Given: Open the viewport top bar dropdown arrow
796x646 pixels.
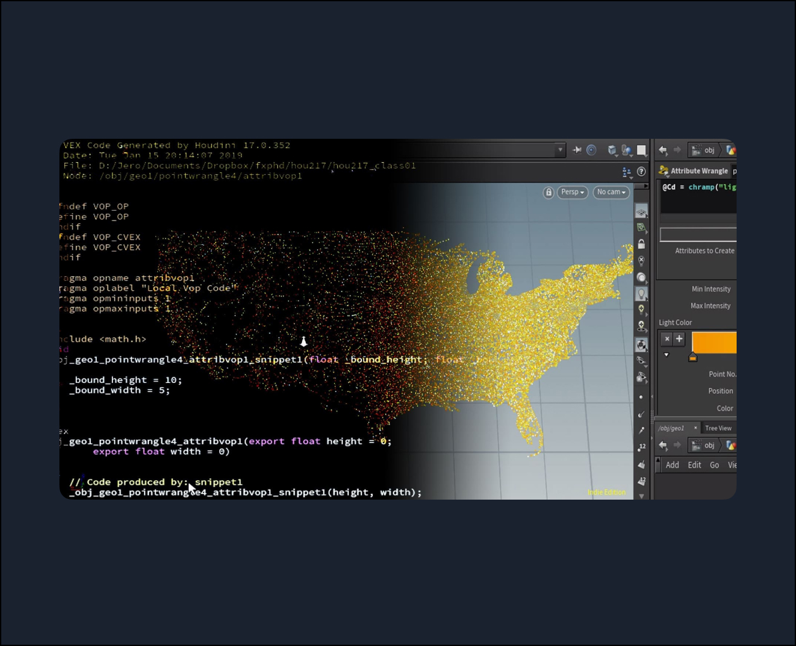Looking at the screenshot, I should coord(560,150).
